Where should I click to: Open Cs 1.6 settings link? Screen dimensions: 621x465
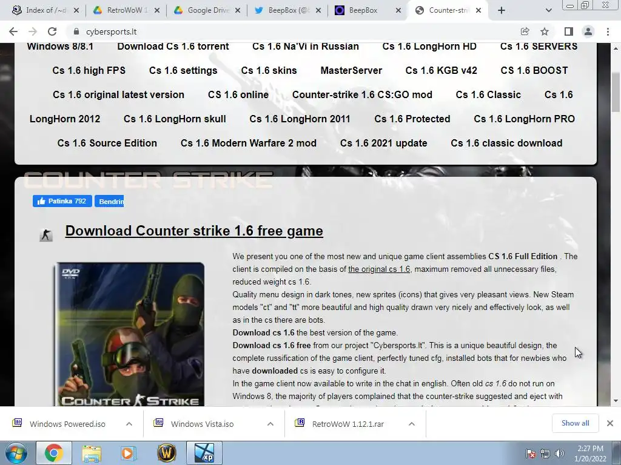click(183, 70)
